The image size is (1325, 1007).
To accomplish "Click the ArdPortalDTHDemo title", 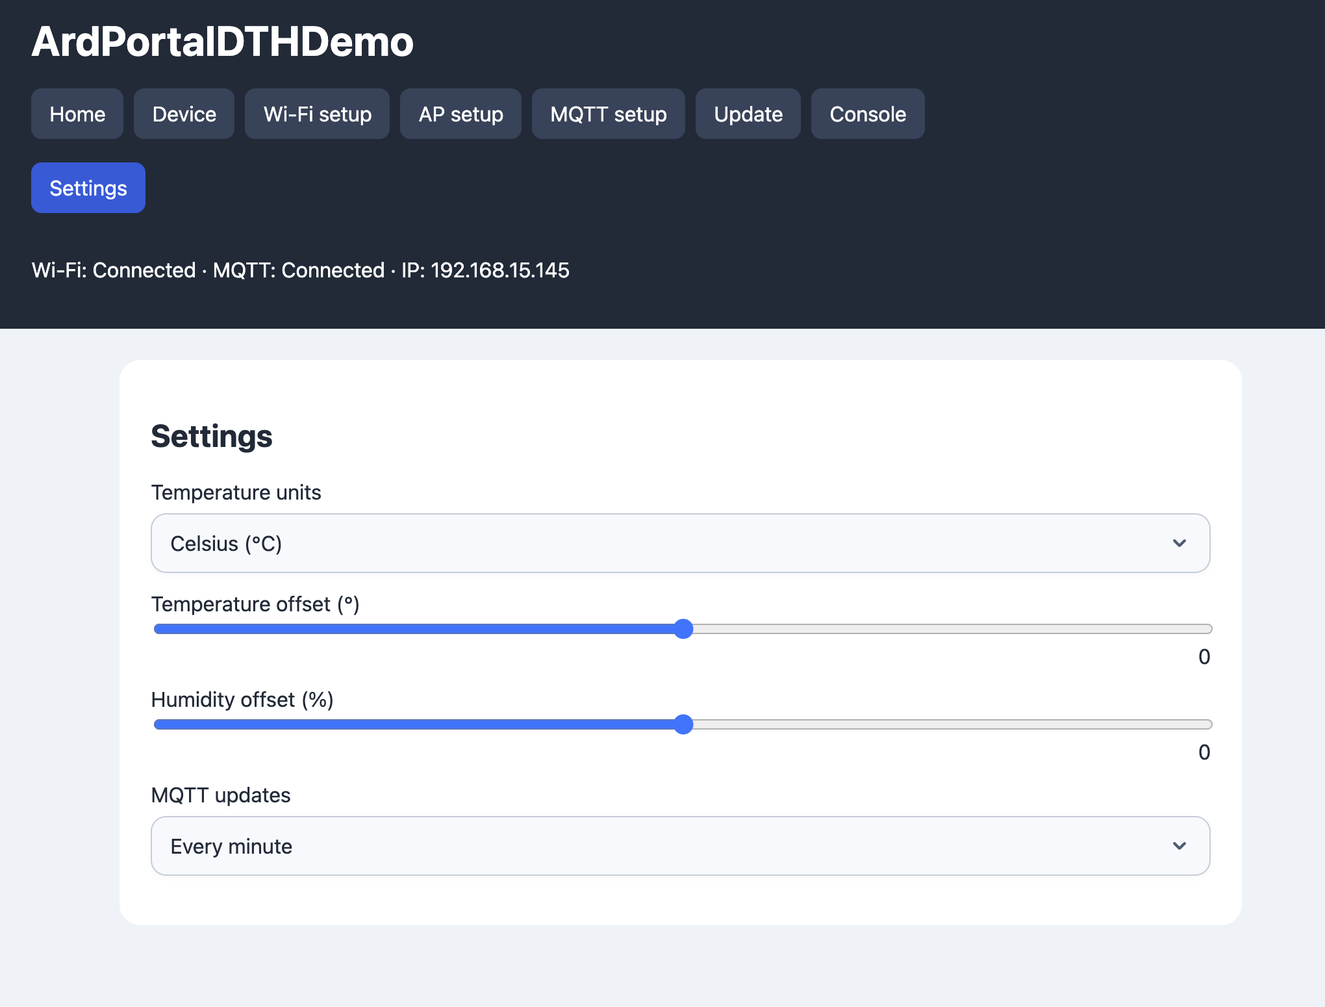I will pyautogui.click(x=222, y=42).
